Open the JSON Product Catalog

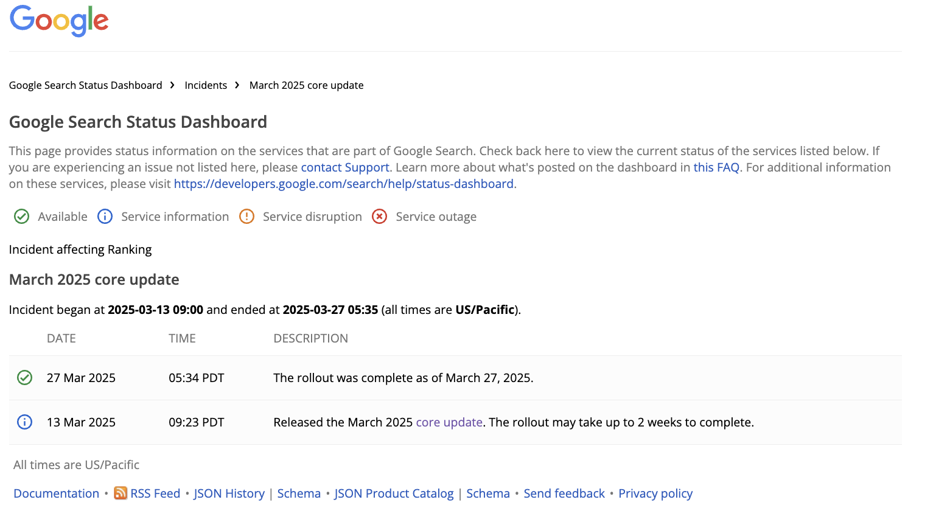click(x=394, y=493)
